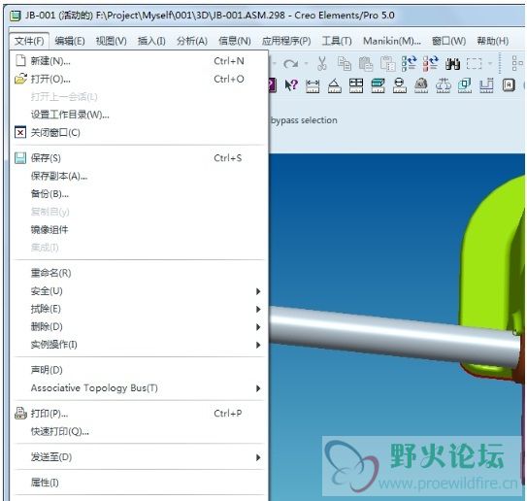
Task: Expand the 发送至(D) submenu
Action: click(258, 457)
